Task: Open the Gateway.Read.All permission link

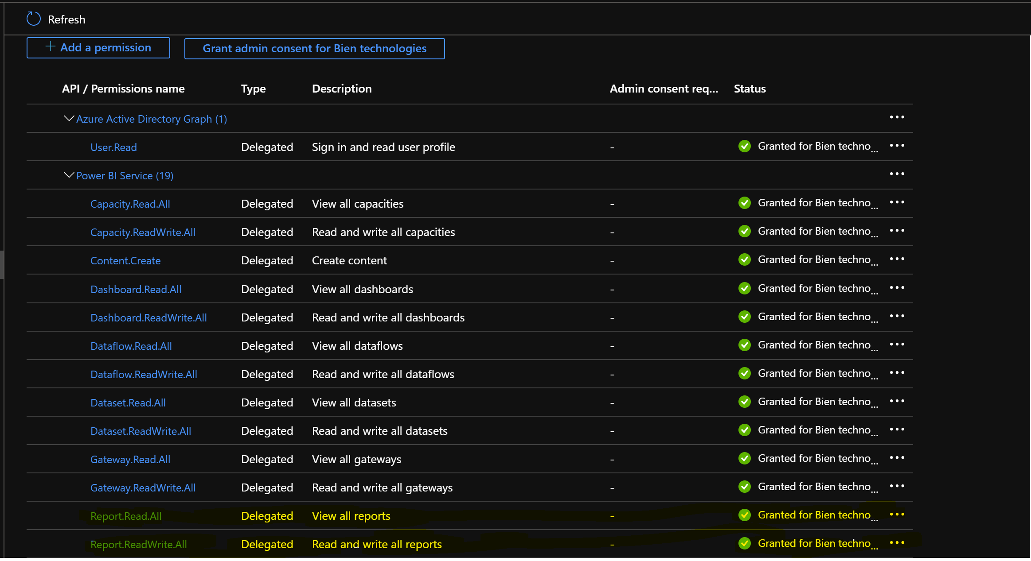Action: [x=130, y=459]
